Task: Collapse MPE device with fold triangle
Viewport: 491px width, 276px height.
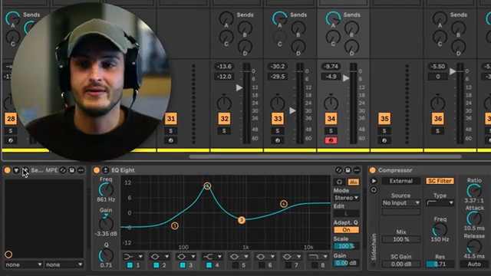Action: [16, 170]
